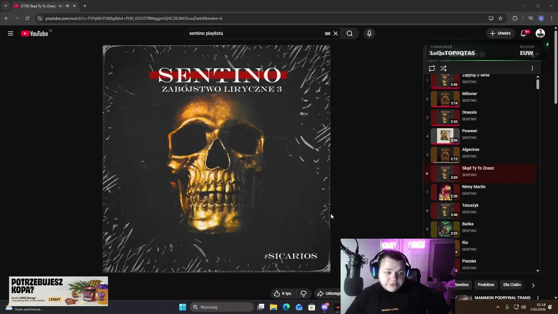Viewport: 558px width, 314px height.
Task: Click the playlist panel scrollbar thumb
Action: (538, 84)
